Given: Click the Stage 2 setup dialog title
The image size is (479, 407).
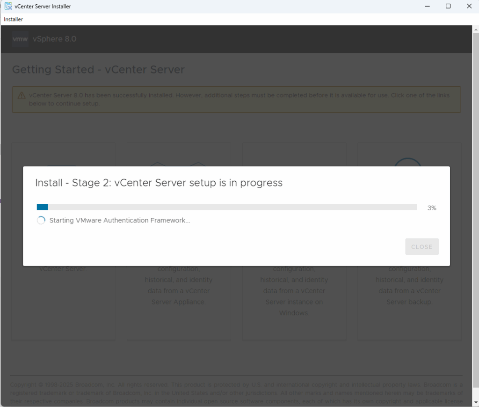Looking at the screenshot, I should pyautogui.click(x=159, y=183).
